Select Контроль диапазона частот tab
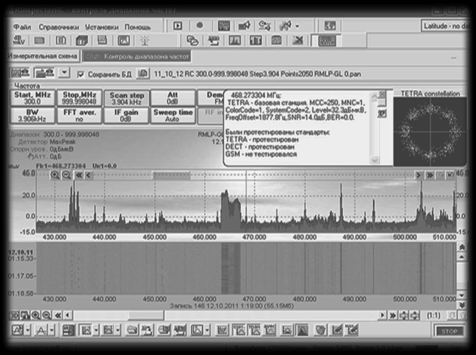Screen dimensions: 476x355 (137, 57)
